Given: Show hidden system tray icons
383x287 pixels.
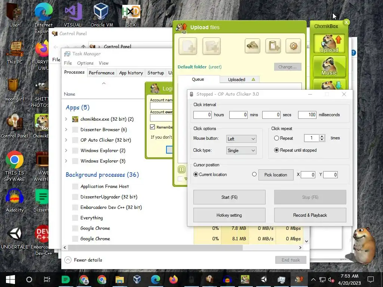Looking at the screenshot, I should coord(313,280).
